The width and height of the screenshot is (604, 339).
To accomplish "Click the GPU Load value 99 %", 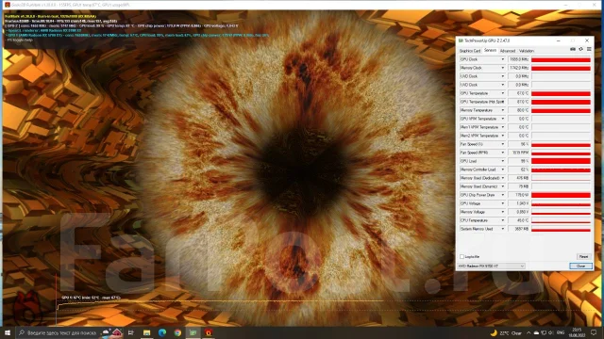I will click(519, 161).
